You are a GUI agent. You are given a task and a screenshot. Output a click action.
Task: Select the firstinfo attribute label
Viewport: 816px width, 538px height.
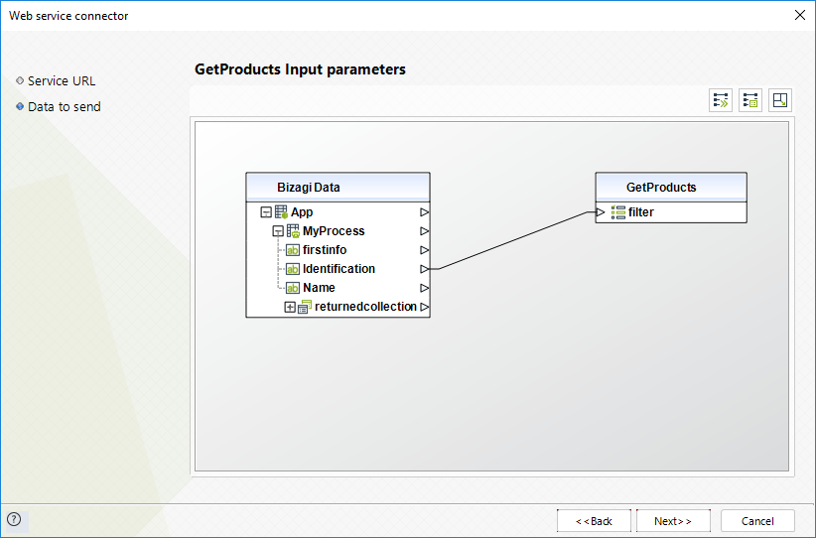[325, 250]
